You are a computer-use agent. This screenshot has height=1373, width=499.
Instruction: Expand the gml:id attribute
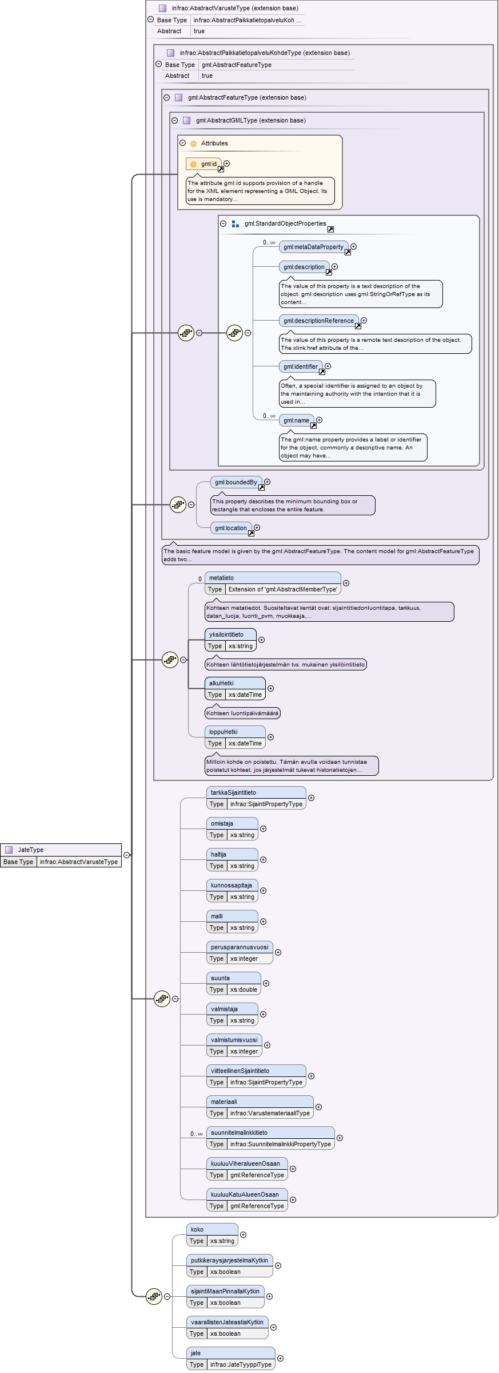227,164
